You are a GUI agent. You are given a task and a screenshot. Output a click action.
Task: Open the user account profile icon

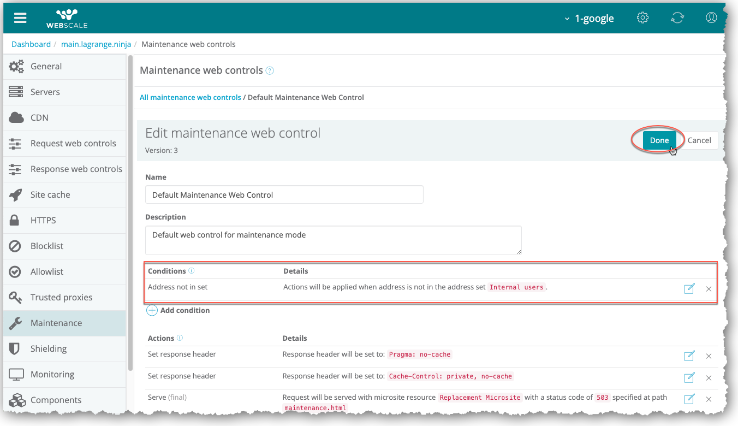711,17
